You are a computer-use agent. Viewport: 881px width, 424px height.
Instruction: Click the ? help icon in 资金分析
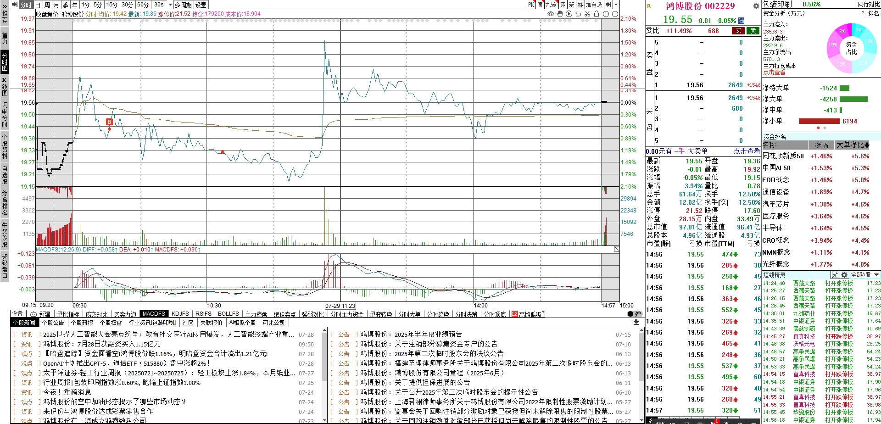click(x=863, y=13)
